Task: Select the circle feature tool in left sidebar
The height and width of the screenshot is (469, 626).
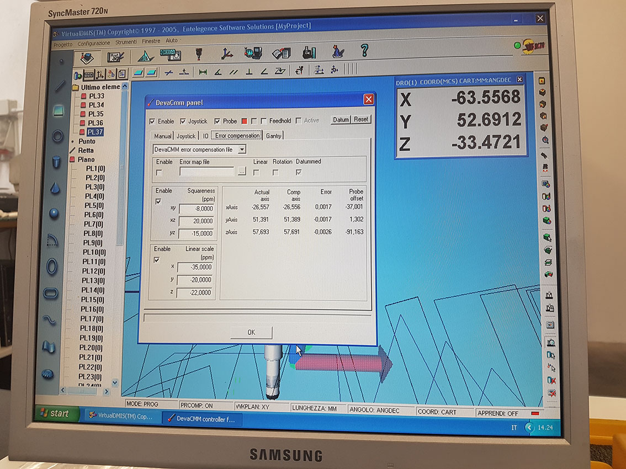Action: click(x=57, y=136)
